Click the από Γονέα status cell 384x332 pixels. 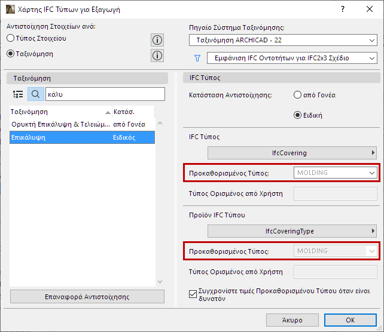(129, 124)
